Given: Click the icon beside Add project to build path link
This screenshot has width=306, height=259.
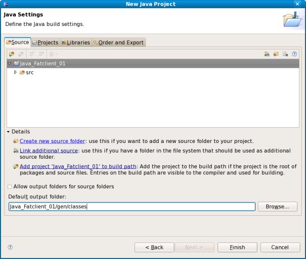Looking at the screenshot, I should click(16, 166).
